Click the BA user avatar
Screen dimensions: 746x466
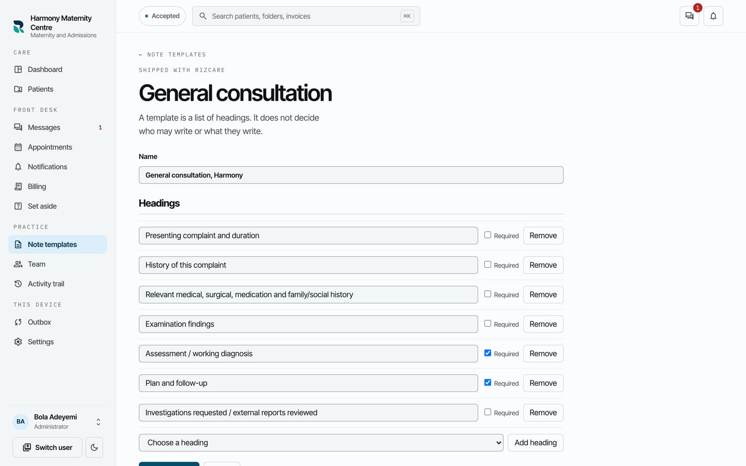(21, 421)
